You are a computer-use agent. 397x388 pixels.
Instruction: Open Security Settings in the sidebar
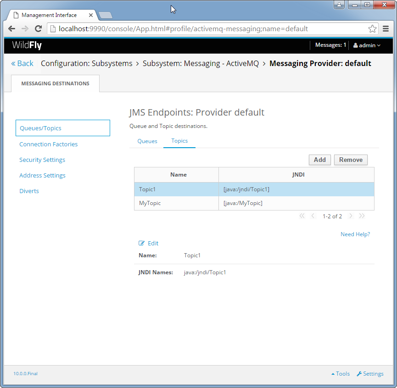click(42, 160)
